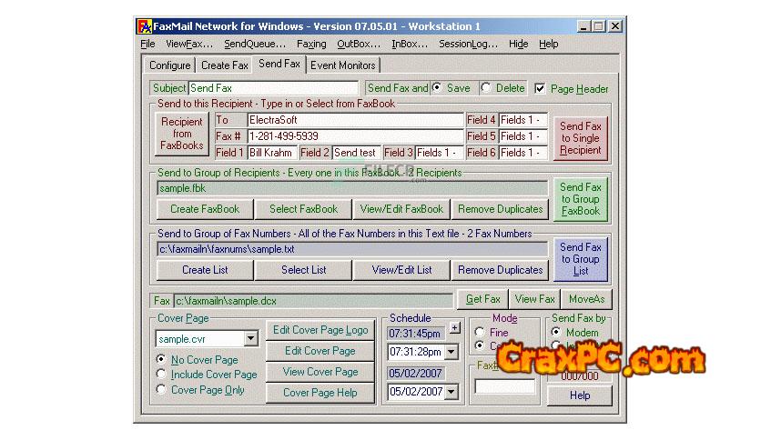Click the Create FaxBook button
The image size is (761, 440).
tap(205, 209)
